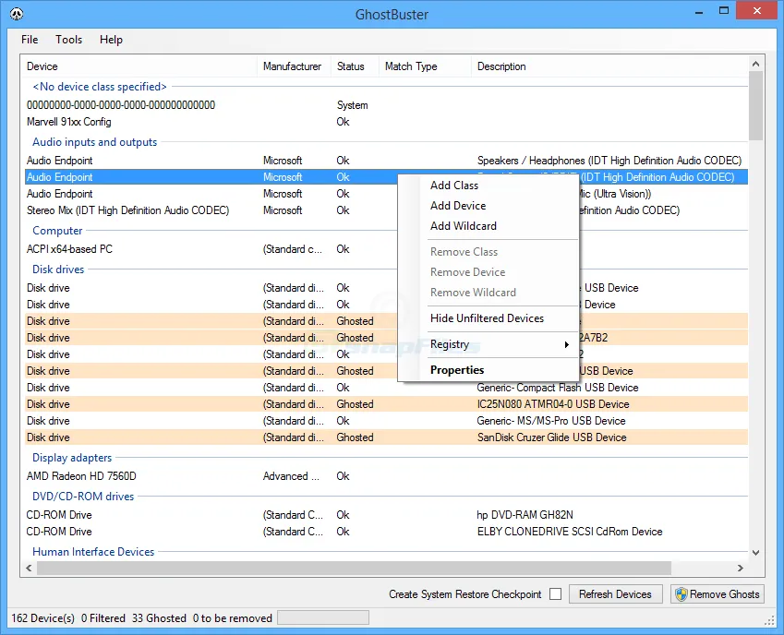Screen dimensions: 784x635
Task: Sort by the Device column header
Action: pos(139,66)
